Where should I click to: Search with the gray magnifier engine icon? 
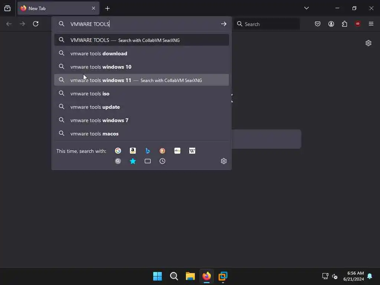(118, 161)
